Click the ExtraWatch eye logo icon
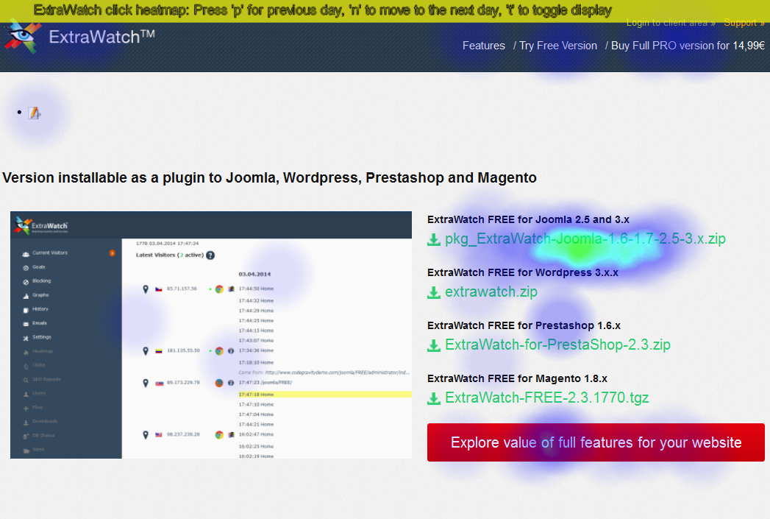The height and width of the screenshot is (519, 770). click(x=23, y=36)
